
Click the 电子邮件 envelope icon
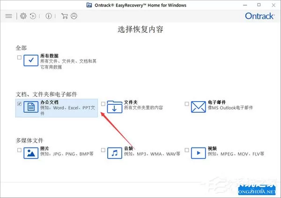point(198,107)
